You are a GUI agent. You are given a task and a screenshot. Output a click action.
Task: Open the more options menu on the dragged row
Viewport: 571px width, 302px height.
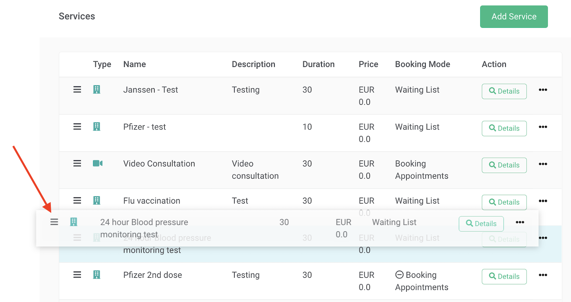[x=520, y=222]
